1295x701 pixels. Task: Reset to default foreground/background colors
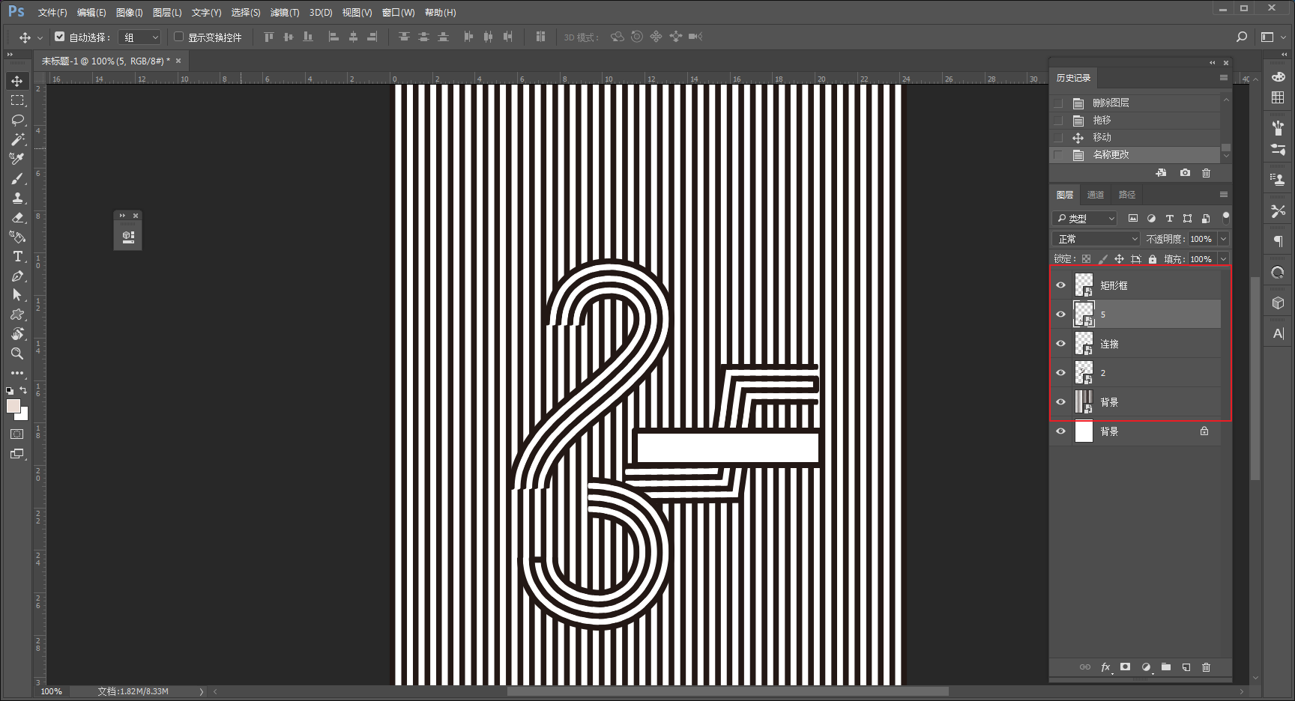coord(10,390)
